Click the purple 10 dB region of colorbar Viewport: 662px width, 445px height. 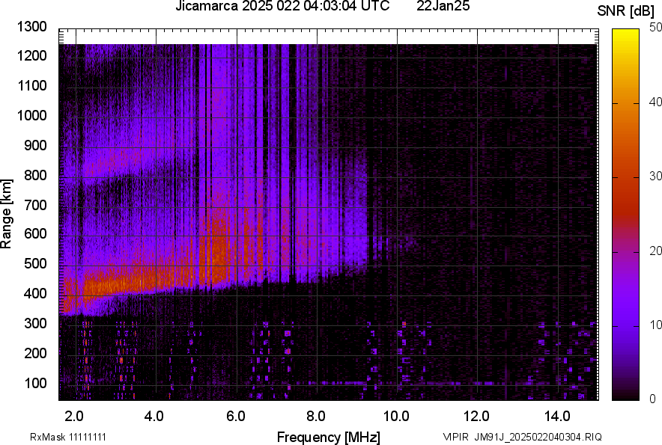coord(625,325)
